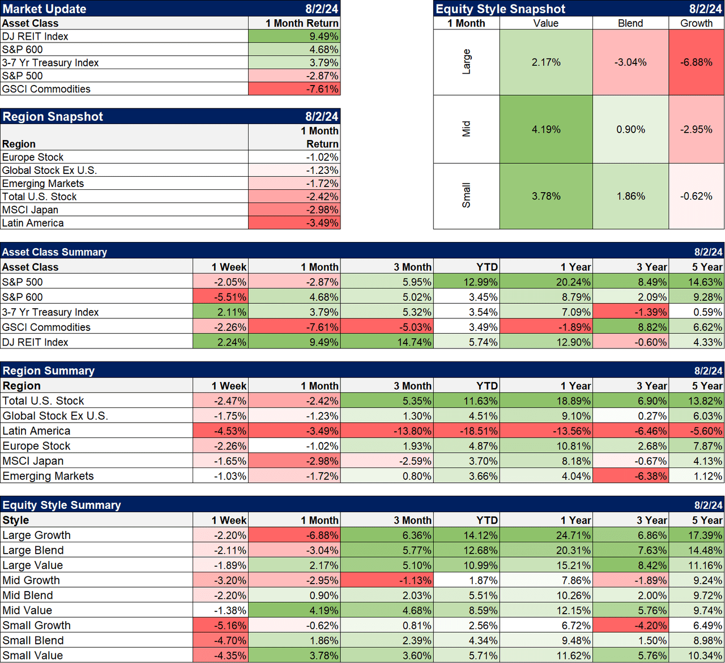Select GSCI Commodities 3 Year 8.82% cell
The width and height of the screenshot is (725, 663).
coord(630,327)
